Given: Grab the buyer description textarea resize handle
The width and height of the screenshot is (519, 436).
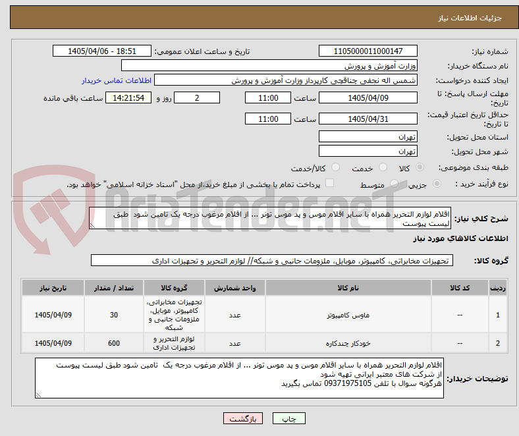Looking at the screenshot, I should point(38,395).
